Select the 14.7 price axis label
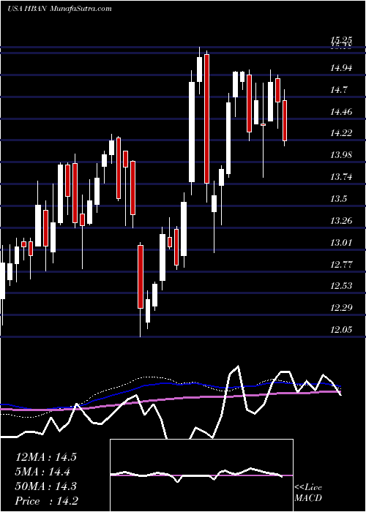 coord(338,90)
